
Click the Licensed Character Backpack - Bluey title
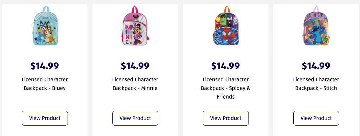[45, 84]
